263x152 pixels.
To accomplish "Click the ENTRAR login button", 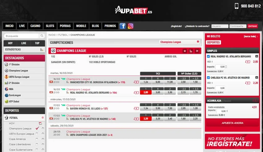I will click(252, 26).
